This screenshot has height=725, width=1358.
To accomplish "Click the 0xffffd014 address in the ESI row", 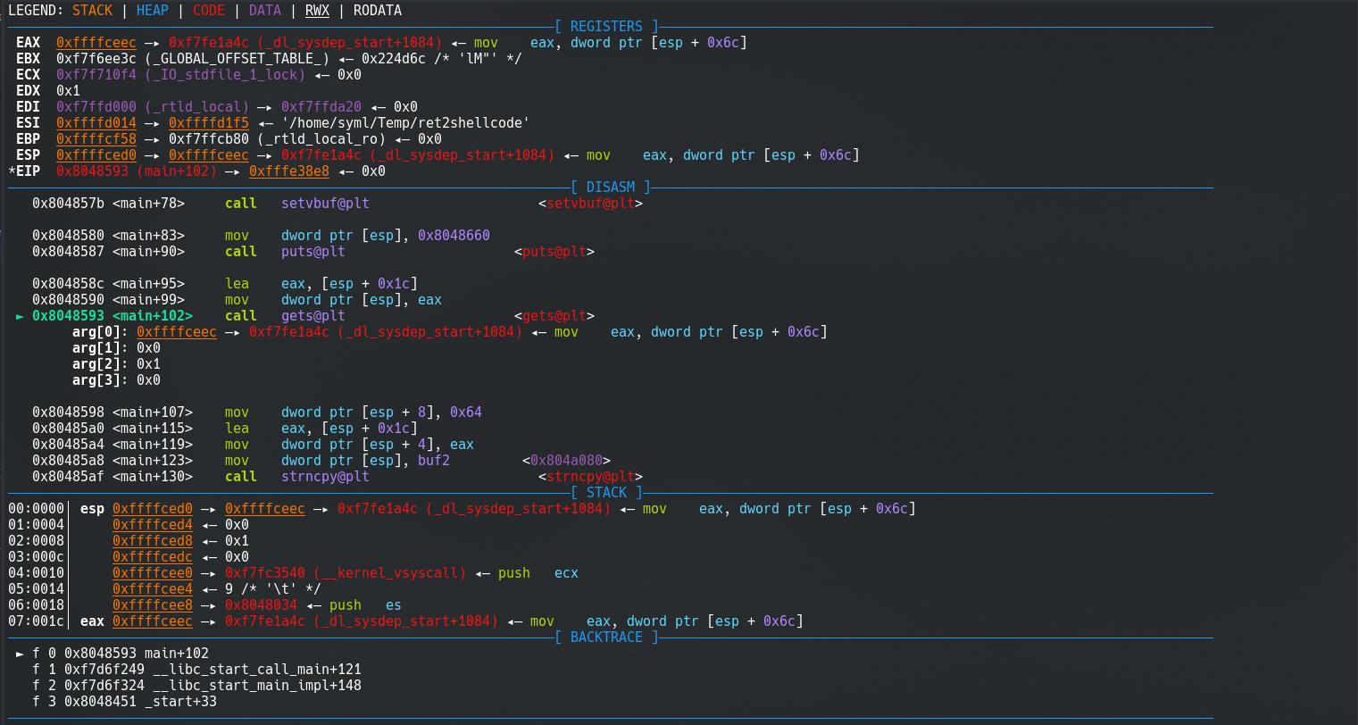I will click(96, 123).
